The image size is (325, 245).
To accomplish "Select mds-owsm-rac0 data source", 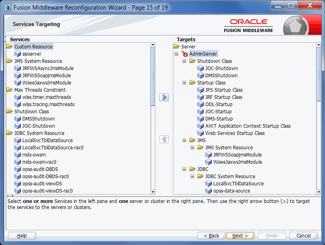I will (39, 162).
